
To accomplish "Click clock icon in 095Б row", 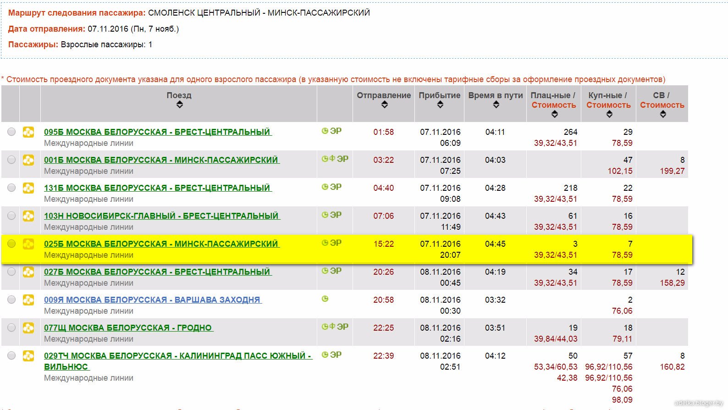I will point(325,131).
